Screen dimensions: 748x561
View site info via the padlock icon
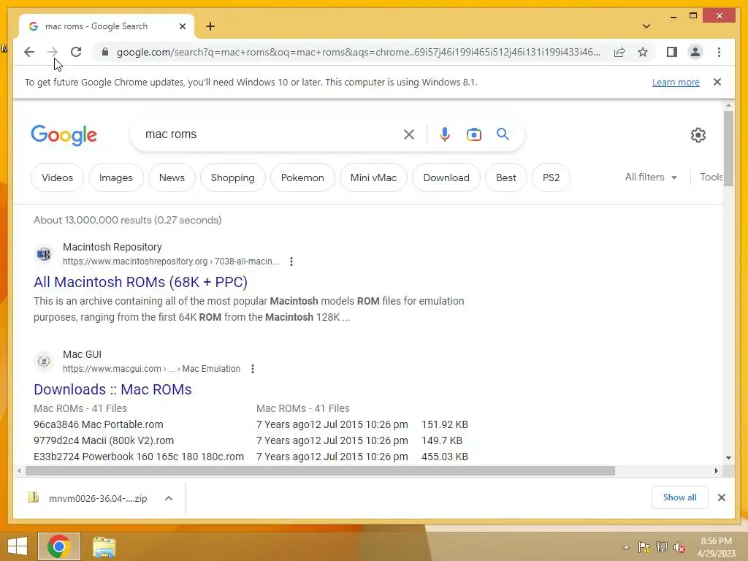(x=105, y=52)
